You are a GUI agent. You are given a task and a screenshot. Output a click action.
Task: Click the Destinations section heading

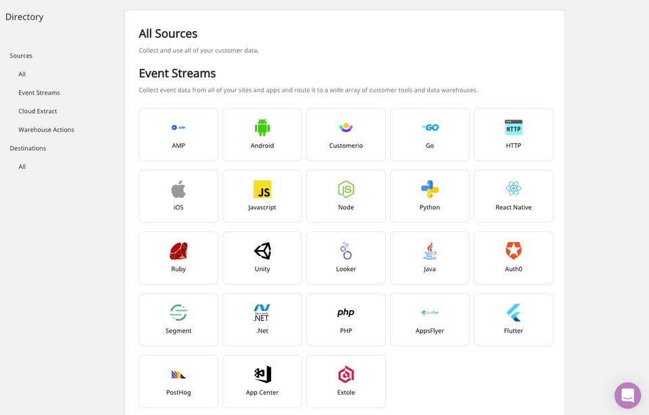[x=28, y=148]
